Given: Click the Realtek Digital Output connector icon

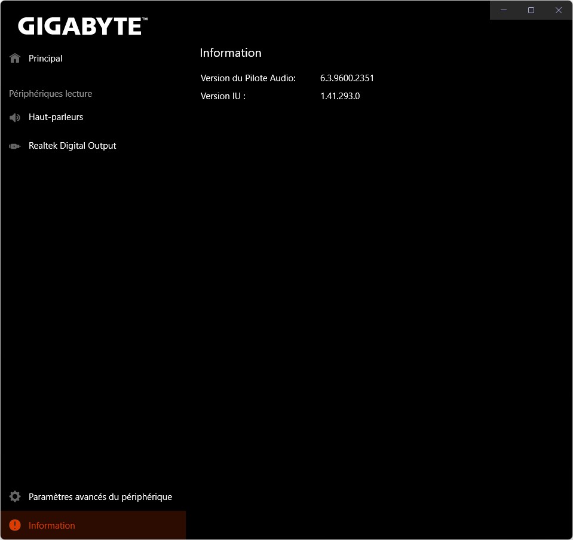Looking at the screenshot, I should pos(15,146).
